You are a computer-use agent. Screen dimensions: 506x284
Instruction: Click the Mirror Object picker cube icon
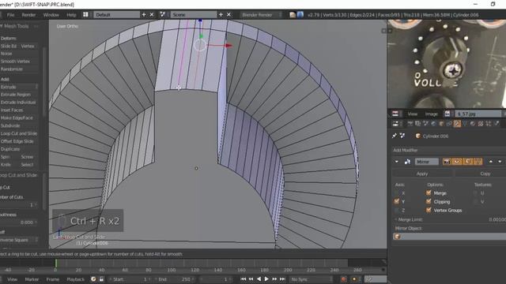click(x=397, y=237)
